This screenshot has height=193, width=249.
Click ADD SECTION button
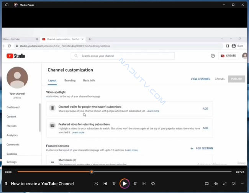pyautogui.click(x=201, y=148)
